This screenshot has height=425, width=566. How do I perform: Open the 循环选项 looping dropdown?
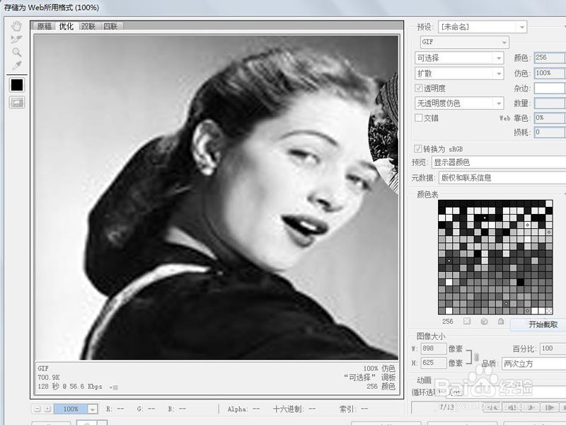point(505,392)
